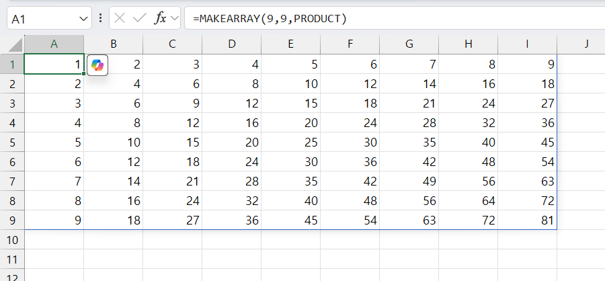Expand the dropdown next to fx
The height and width of the screenshot is (281, 605).
point(175,18)
